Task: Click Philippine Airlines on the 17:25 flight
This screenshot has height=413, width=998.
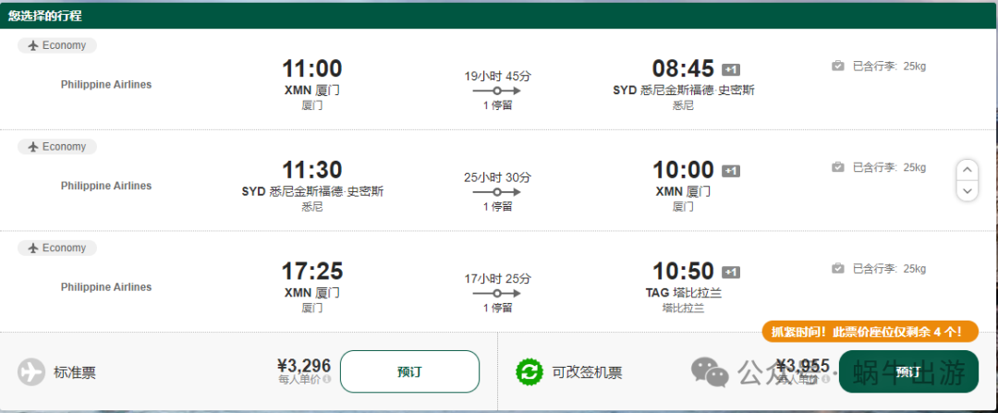Action: tap(106, 287)
